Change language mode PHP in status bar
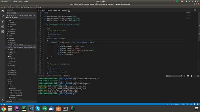This screenshot has height=112, width=200. coord(191,104)
